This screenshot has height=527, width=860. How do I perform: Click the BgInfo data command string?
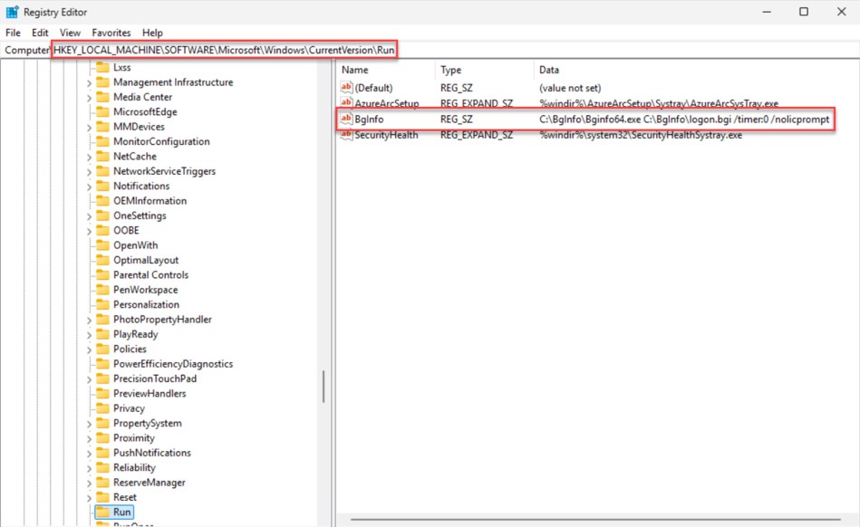(684, 119)
